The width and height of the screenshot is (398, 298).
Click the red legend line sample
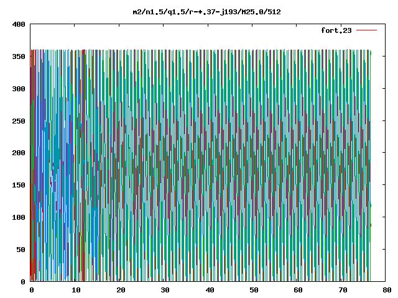[x=366, y=30]
